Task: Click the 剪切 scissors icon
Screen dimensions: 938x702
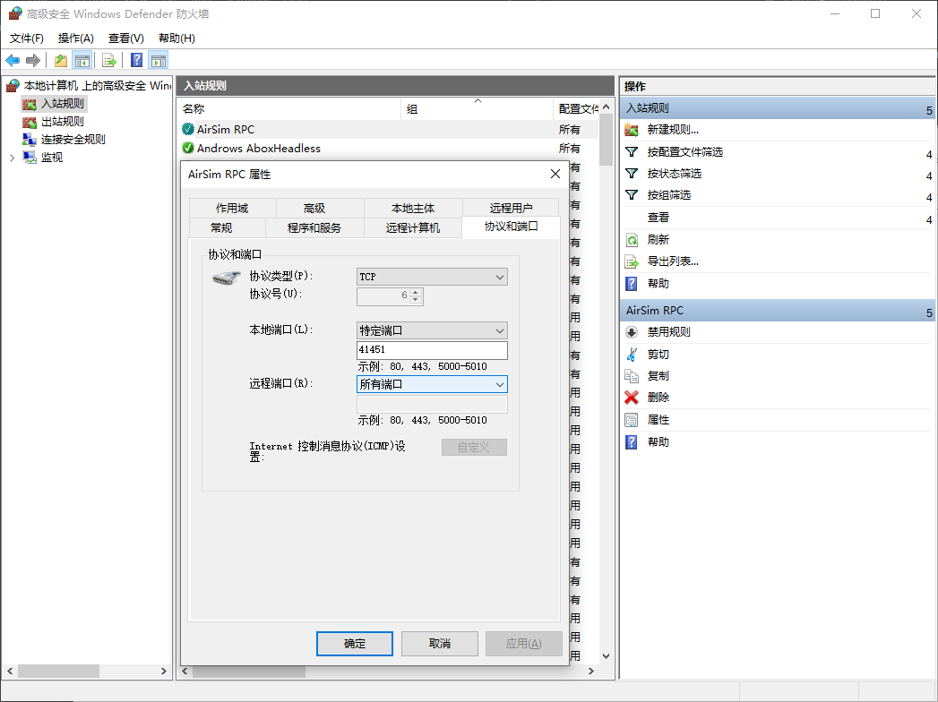Action: pyautogui.click(x=631, y=354)
